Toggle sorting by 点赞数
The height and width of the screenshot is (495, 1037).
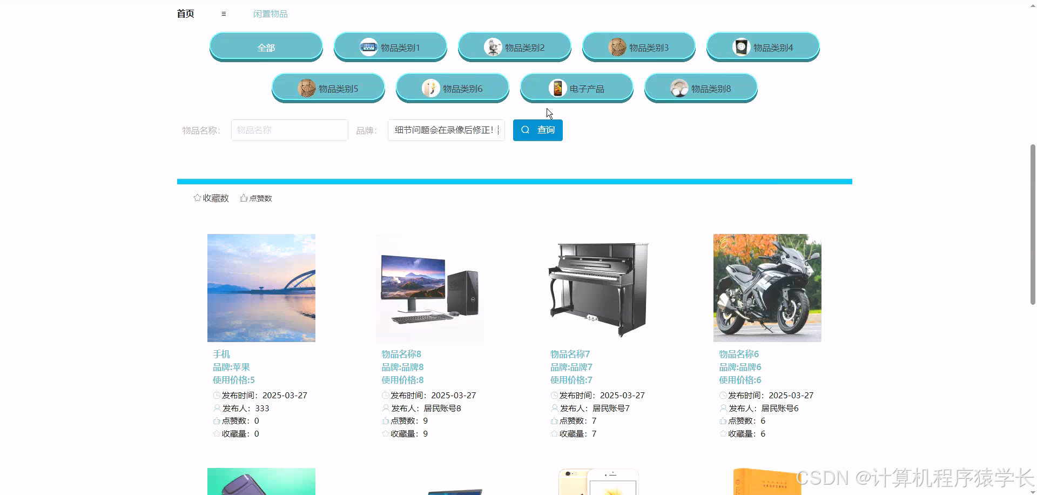click(260, 198)
